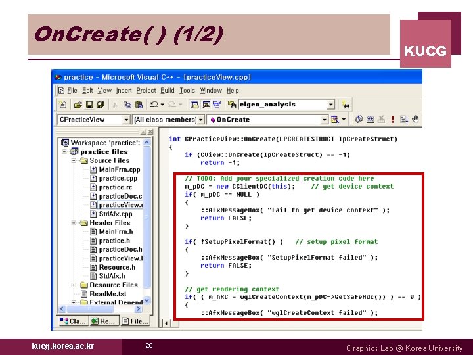
Task: Collapse the Source Files folder
Action: point(74,160)
